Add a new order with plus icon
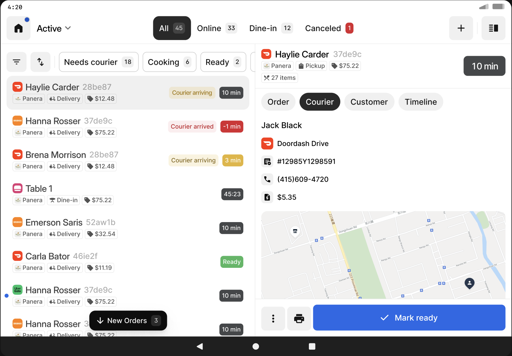 click(x=461, y=28)
